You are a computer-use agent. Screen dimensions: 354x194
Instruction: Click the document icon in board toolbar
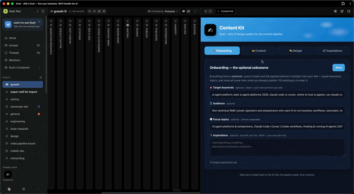[x=104, y=12]
